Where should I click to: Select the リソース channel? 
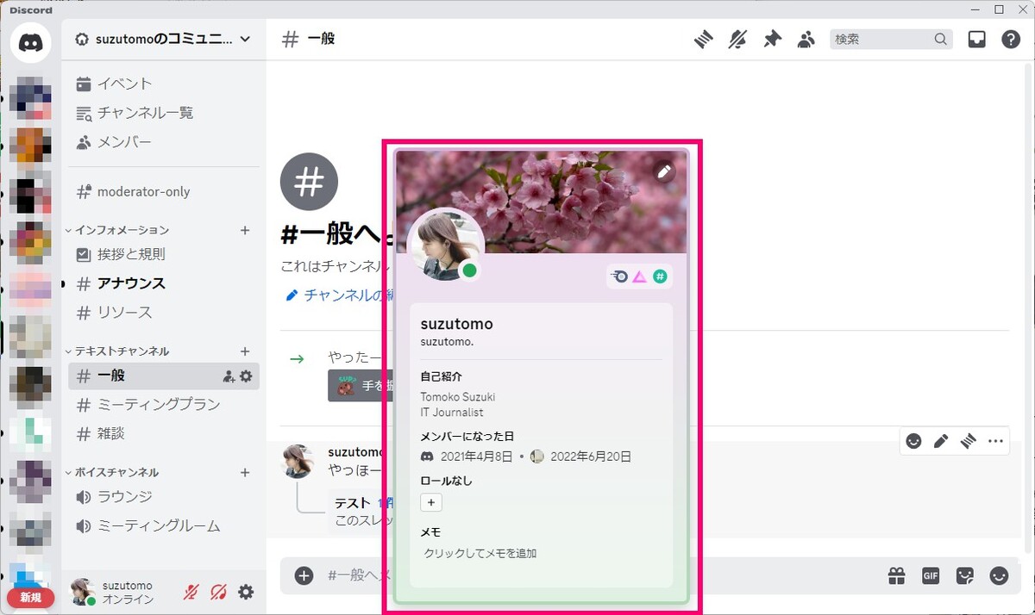(x=163, y=313)
